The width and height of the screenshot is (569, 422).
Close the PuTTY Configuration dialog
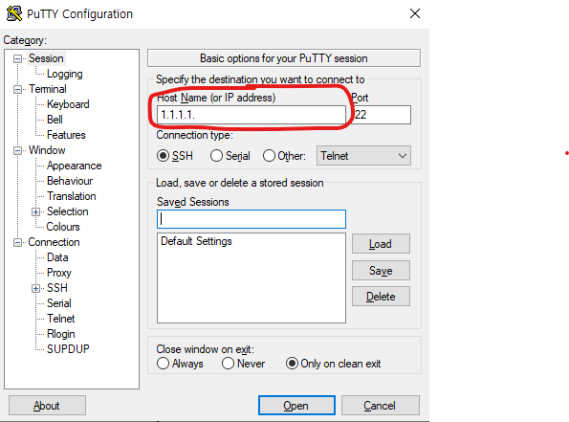(x=415, y=13)
